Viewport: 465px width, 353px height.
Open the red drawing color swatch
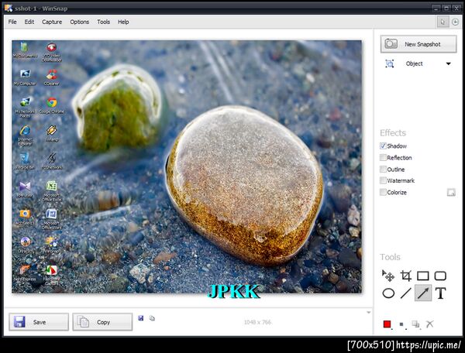387,324
